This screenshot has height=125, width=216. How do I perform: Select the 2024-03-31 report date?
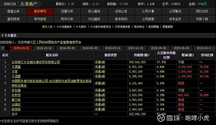113,48
